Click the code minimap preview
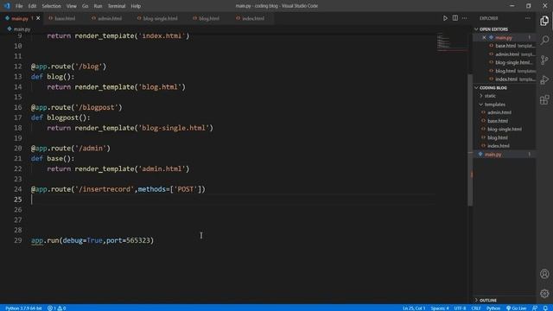Viewport: 553px width, 311px height. tap(452, 42)
